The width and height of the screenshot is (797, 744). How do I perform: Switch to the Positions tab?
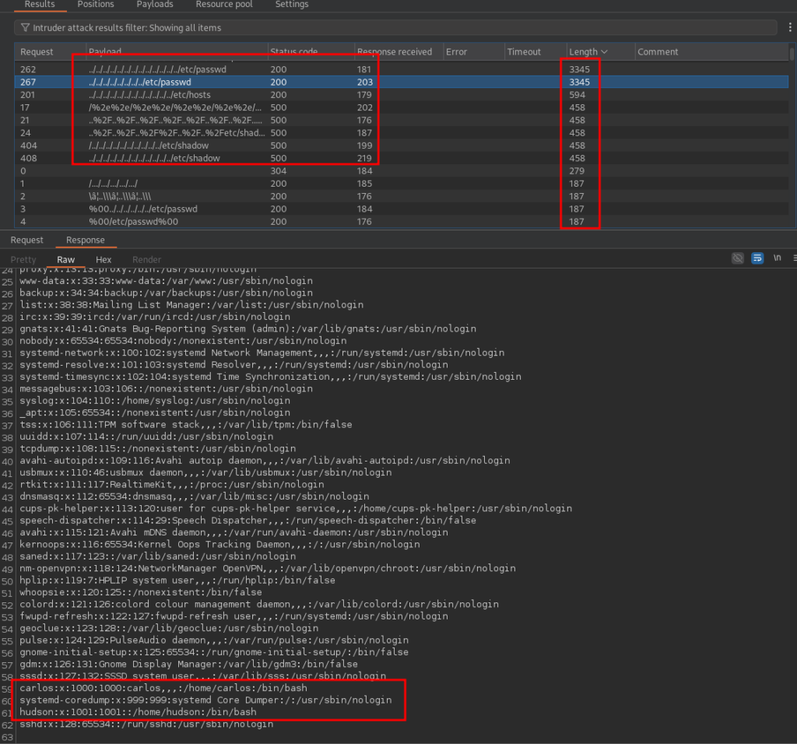click(x=96, y=4)
